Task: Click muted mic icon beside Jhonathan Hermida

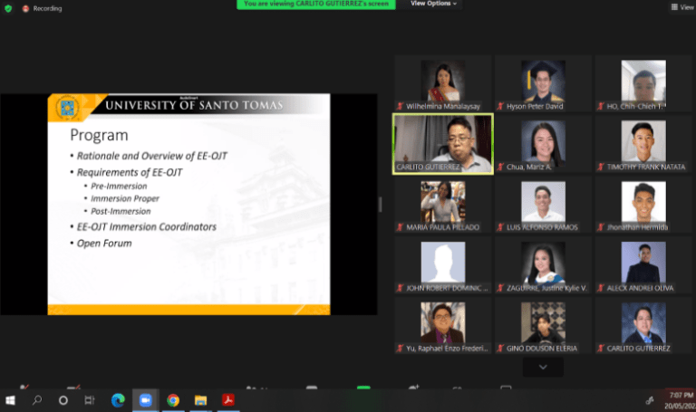Action: (x=601, y=227)
